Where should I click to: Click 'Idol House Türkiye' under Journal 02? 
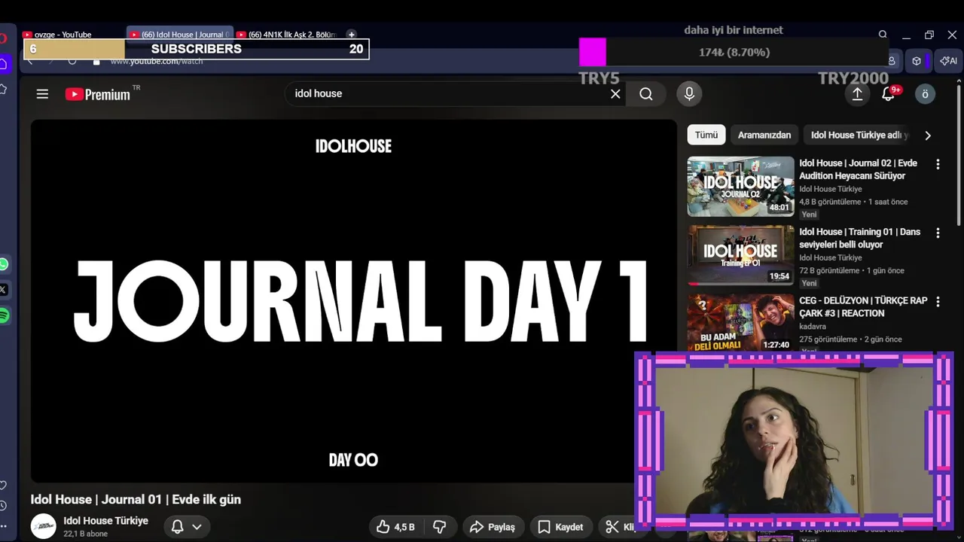point(831,189)
